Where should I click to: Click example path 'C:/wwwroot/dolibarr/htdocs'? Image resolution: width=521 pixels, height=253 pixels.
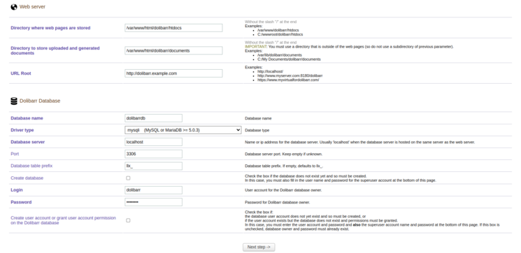[280, 34]
